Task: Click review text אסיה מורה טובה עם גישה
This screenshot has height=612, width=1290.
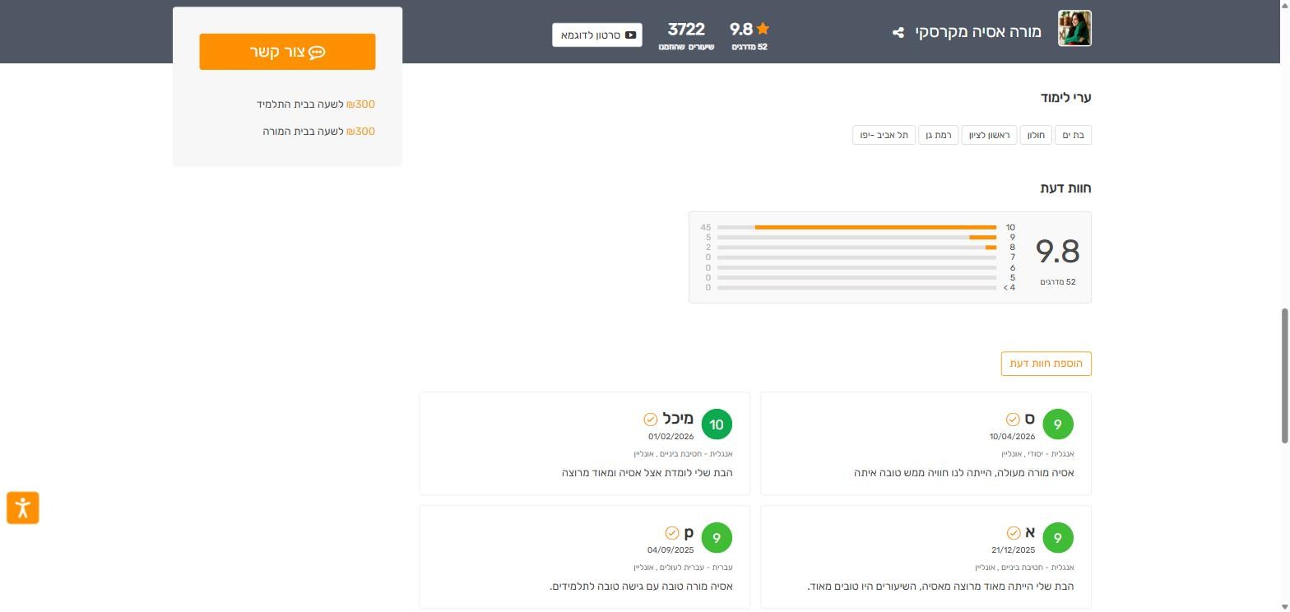Action: coord(642,586)
